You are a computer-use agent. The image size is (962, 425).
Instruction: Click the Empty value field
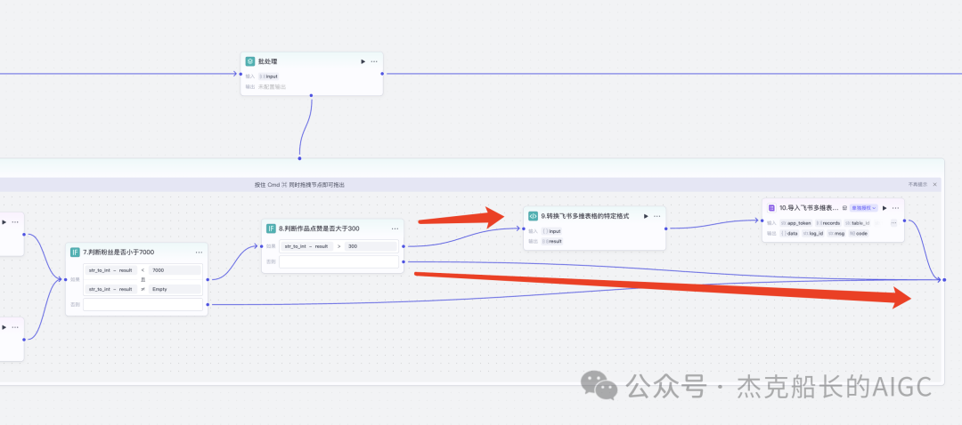(x=175, y=289)
